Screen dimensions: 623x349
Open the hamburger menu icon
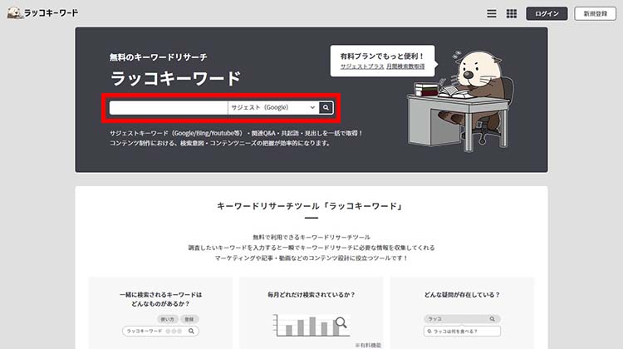(492, 13)
